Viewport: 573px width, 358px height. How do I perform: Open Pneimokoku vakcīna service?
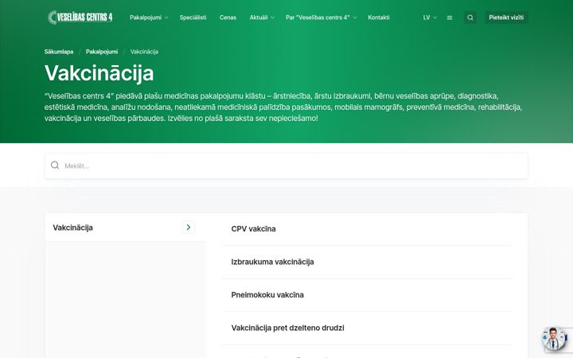[367, 295]
